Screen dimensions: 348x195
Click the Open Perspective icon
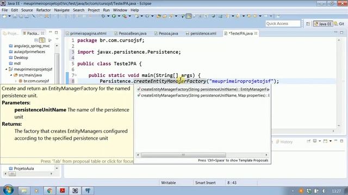pyautogui.click(x=308, y=24)
